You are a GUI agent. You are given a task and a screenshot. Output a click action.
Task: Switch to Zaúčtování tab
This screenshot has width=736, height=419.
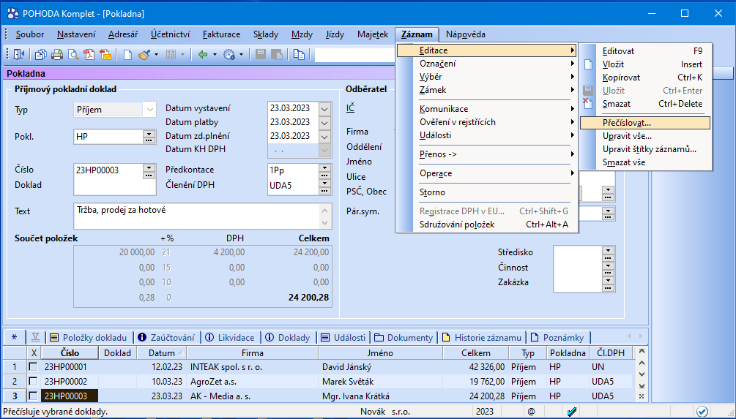coord(167,337)
